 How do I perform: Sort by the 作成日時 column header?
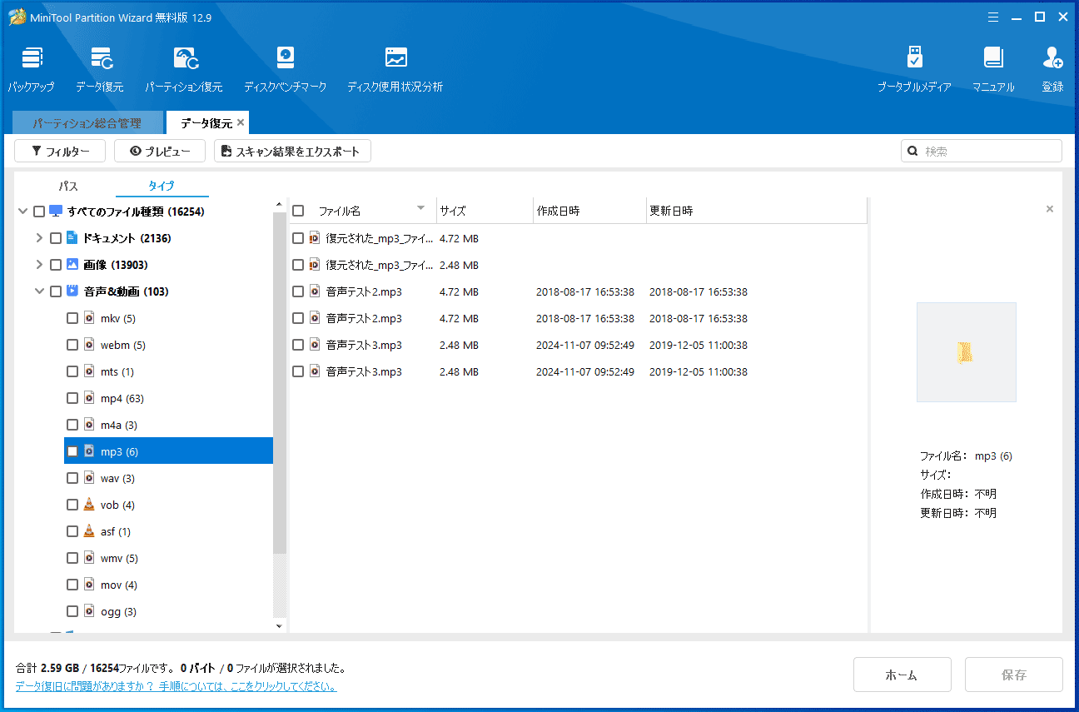click(589, 211)
